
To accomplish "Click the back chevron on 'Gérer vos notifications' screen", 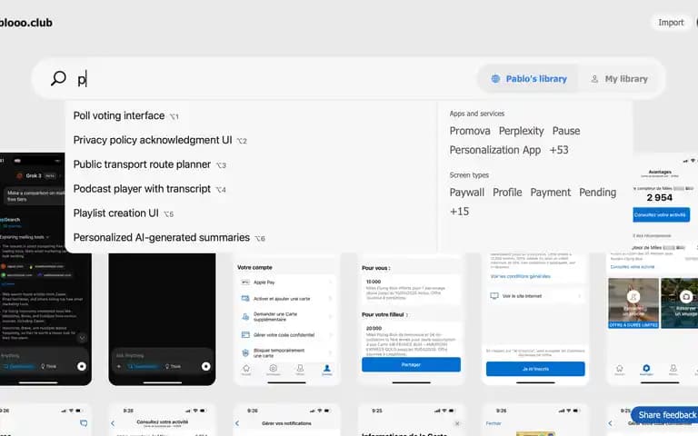I will click(x=237, y=423).
